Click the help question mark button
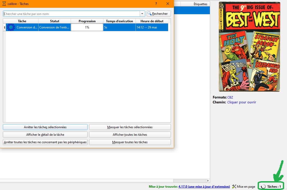Viewport: 287px width, 190px height. point(156,4)
